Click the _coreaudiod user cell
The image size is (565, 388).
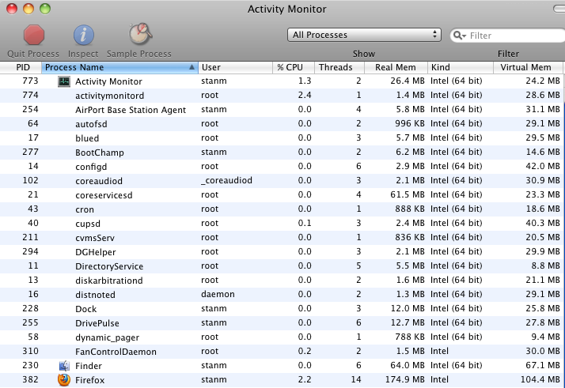(226, 180)
